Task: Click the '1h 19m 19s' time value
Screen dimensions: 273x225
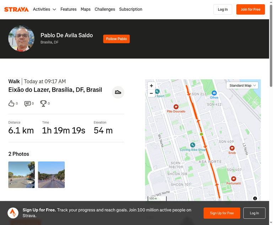Action: 64,130
